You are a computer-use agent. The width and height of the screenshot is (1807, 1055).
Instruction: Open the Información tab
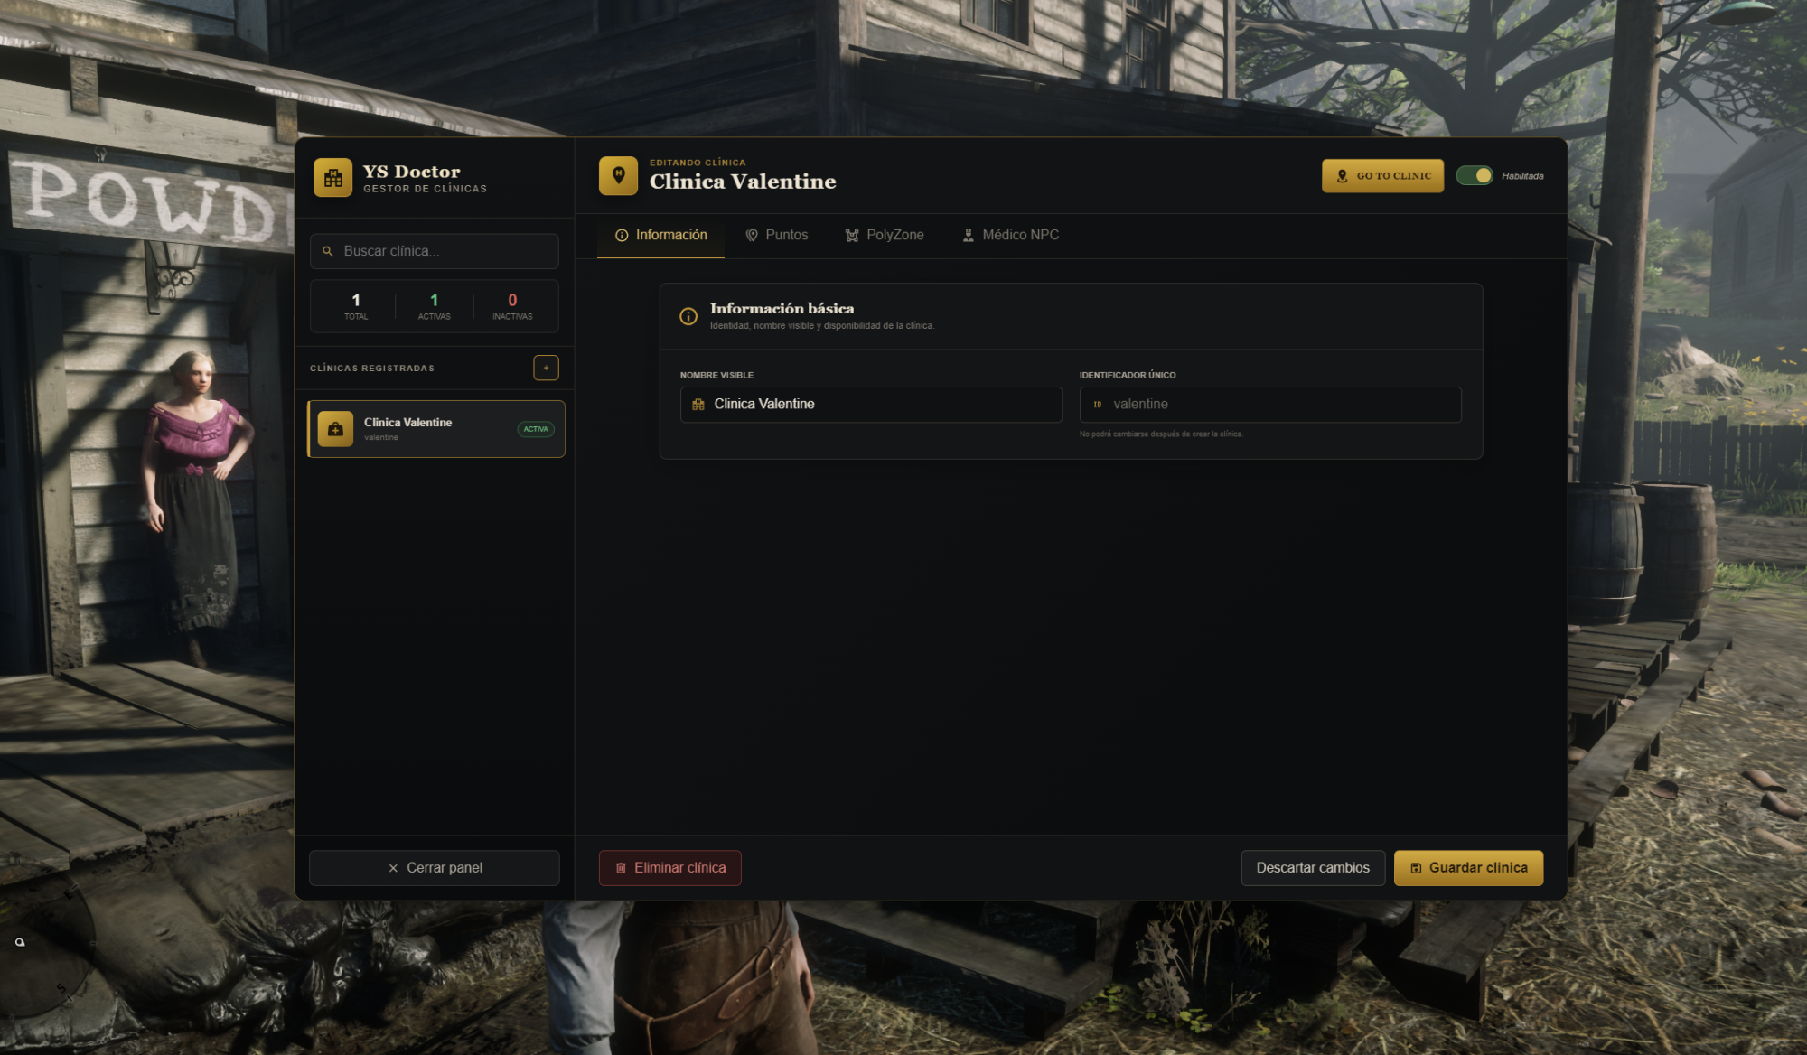pyautogui.click(x=661, y=235)
